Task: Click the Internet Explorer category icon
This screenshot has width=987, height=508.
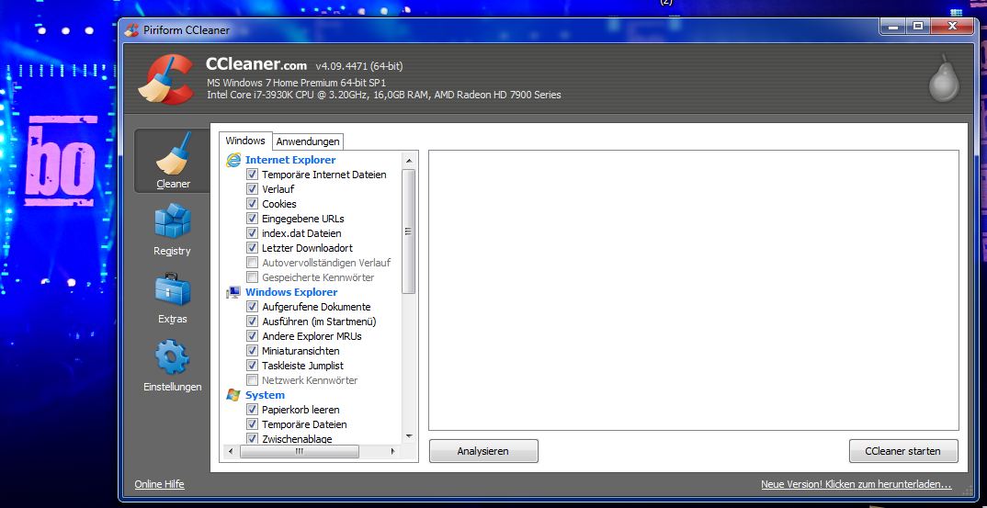Action: pyautogui.click(x=233, y=160)
